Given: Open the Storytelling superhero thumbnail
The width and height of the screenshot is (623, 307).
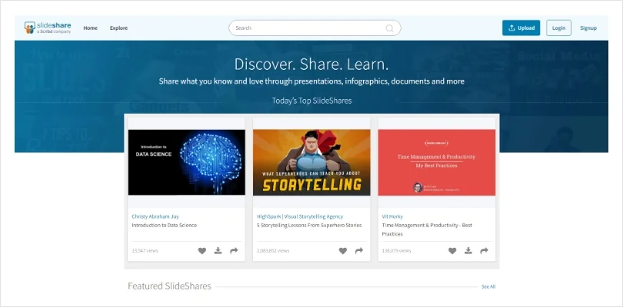Looking at the screenshot, I should (x=311, y=162).
